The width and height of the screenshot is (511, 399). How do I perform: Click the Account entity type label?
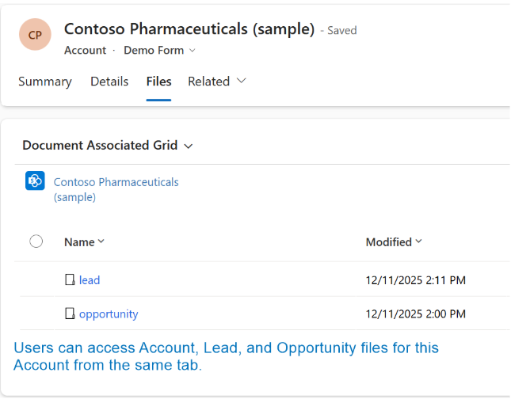85,51
